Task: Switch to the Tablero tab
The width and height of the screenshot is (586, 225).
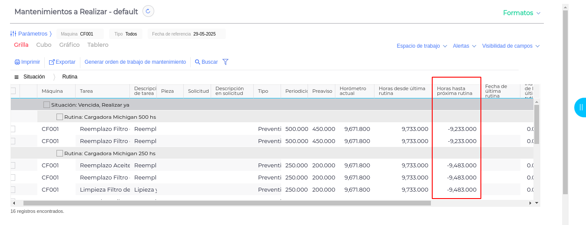Action: click(98, 45)
